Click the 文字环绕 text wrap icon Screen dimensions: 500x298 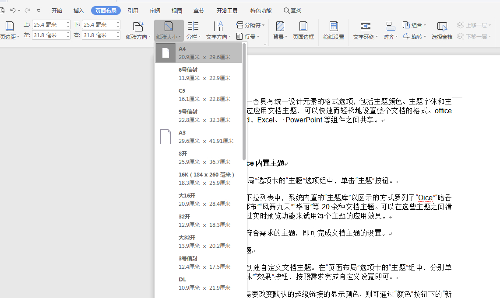[x=366, y=26]
